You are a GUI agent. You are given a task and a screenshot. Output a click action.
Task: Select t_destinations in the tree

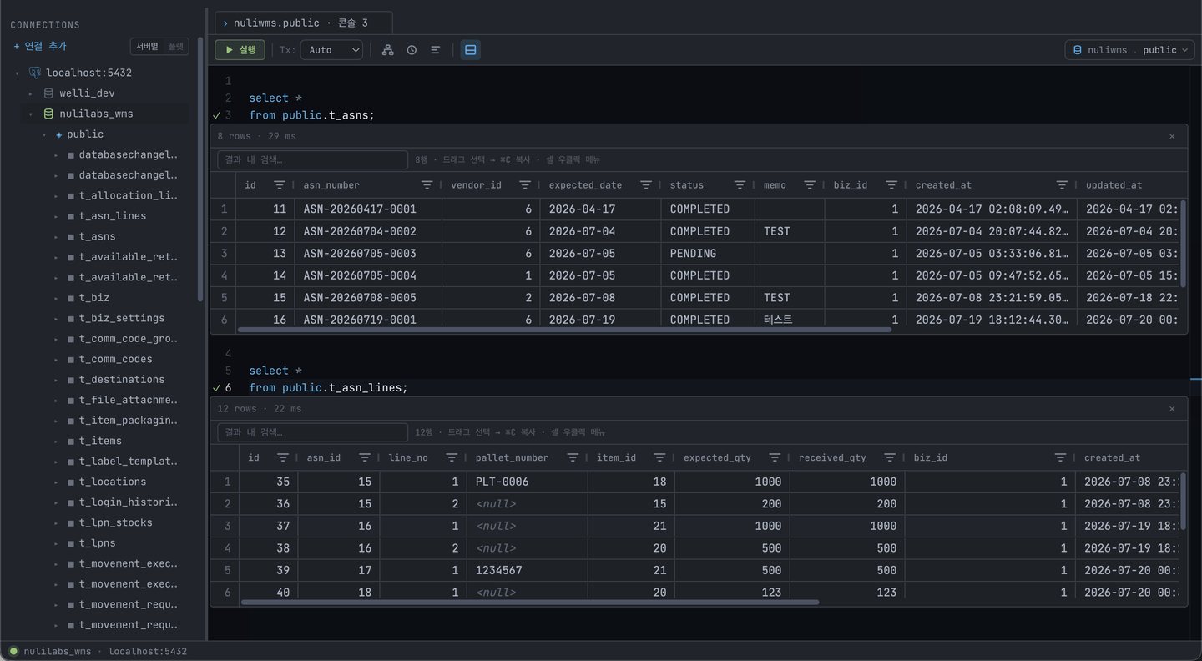tap(122, 380)
